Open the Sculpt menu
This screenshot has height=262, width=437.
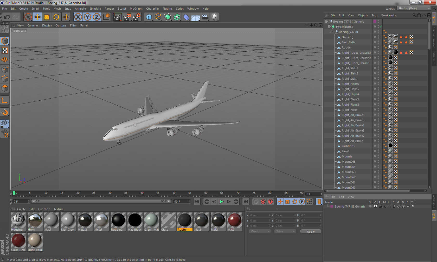(x=122, y=9)
